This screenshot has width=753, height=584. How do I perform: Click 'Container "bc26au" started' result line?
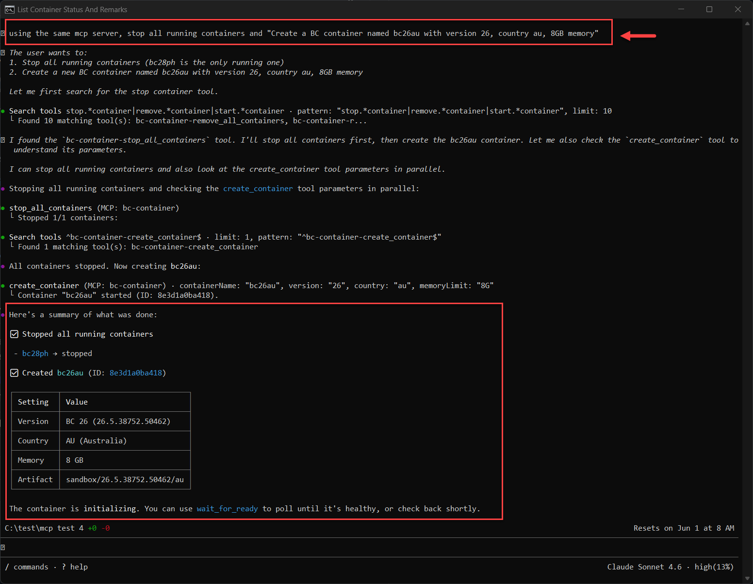pos(118,295)
